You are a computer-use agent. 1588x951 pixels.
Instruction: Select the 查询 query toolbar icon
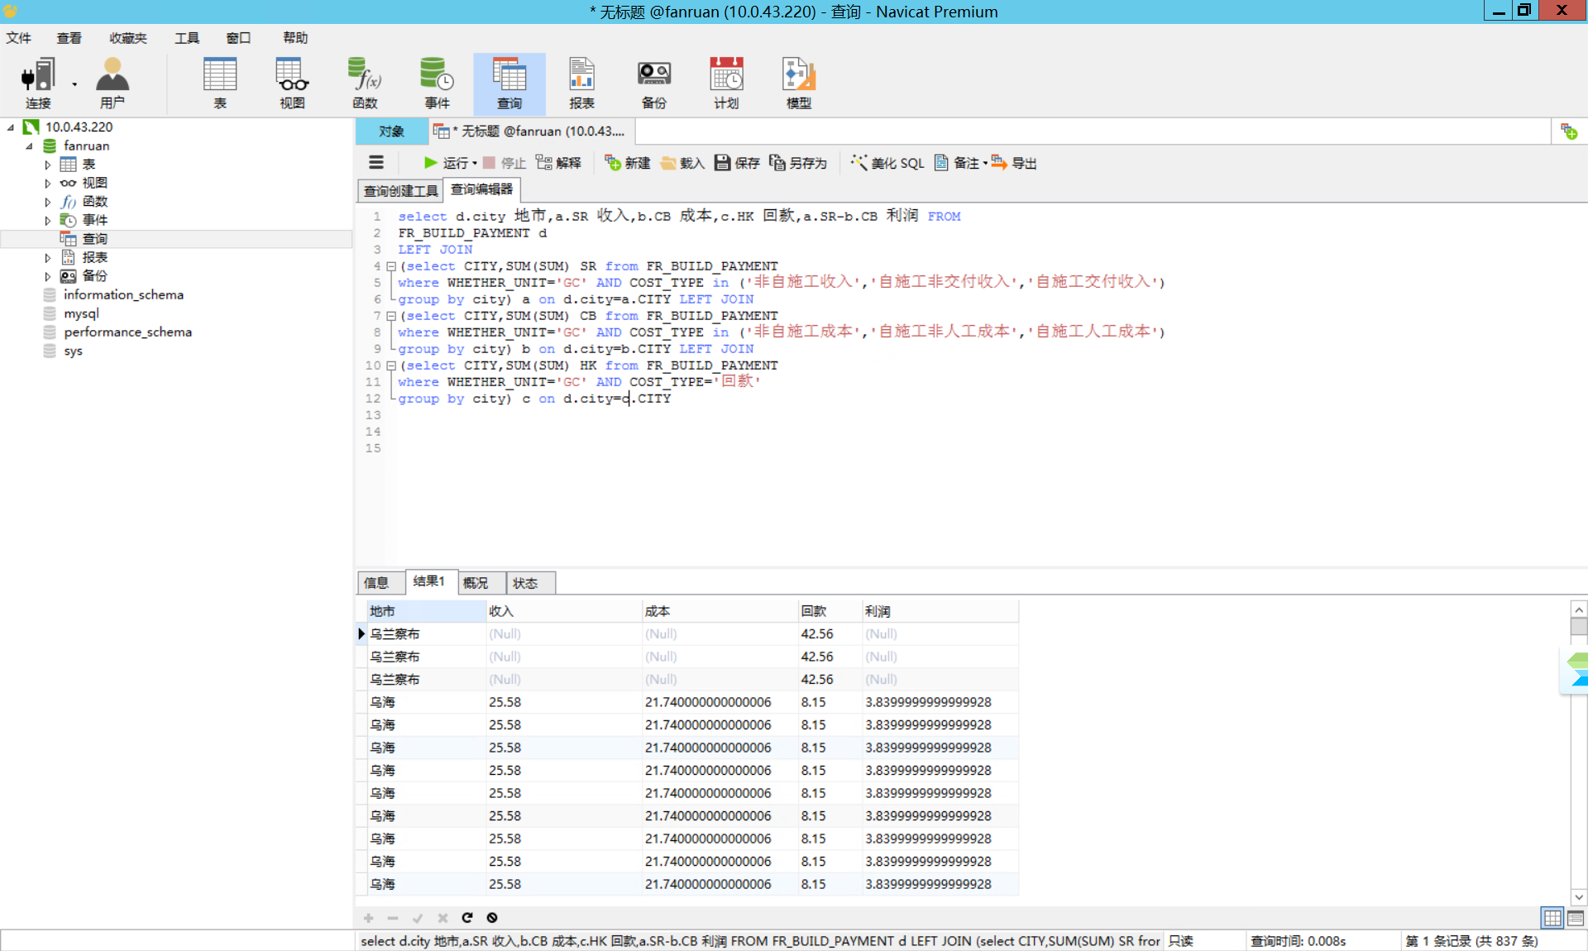[x=509, y=83]
